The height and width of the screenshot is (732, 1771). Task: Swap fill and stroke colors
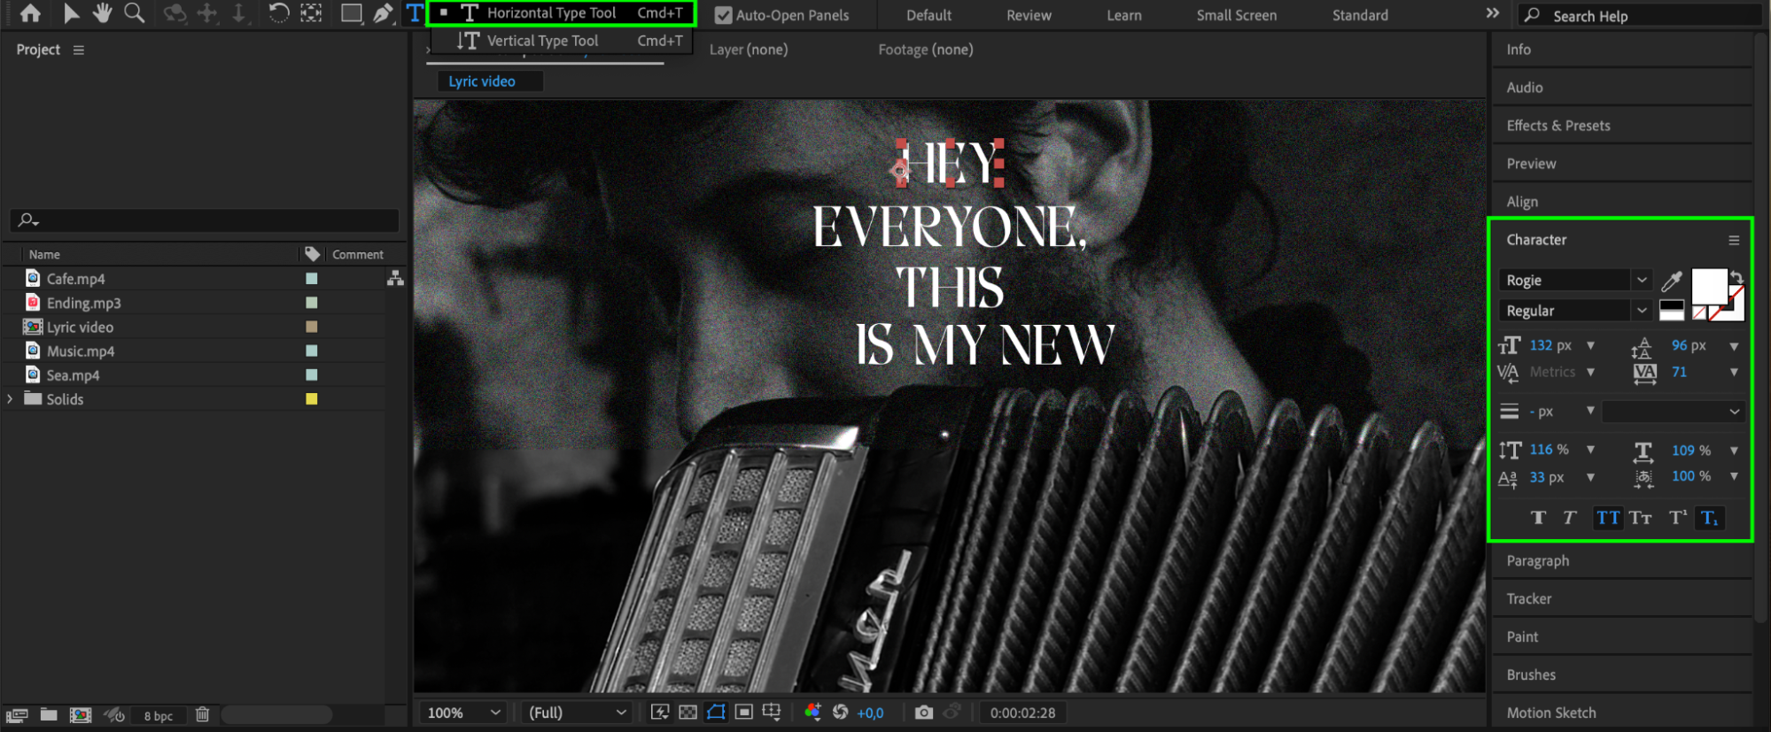(1736, 276)
